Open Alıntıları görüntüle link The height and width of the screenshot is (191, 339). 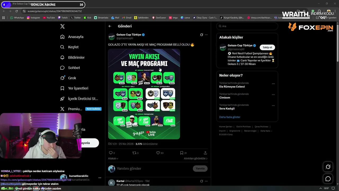click(x=196, y=158)
